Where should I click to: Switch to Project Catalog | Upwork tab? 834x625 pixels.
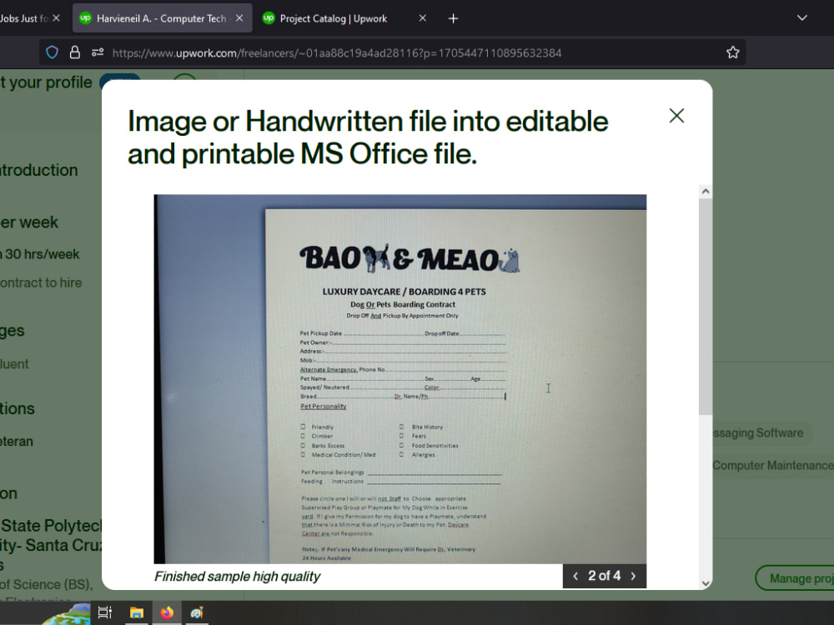[334, 18]
